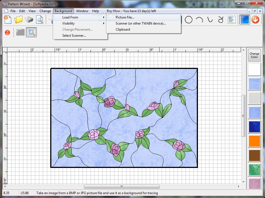Click the text lines page icon
This screenshot has width=265, height=198.
[232, 20]
